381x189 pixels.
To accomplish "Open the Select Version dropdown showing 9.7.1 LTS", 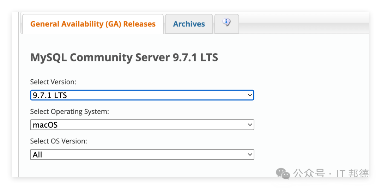I will pos(142,95).
